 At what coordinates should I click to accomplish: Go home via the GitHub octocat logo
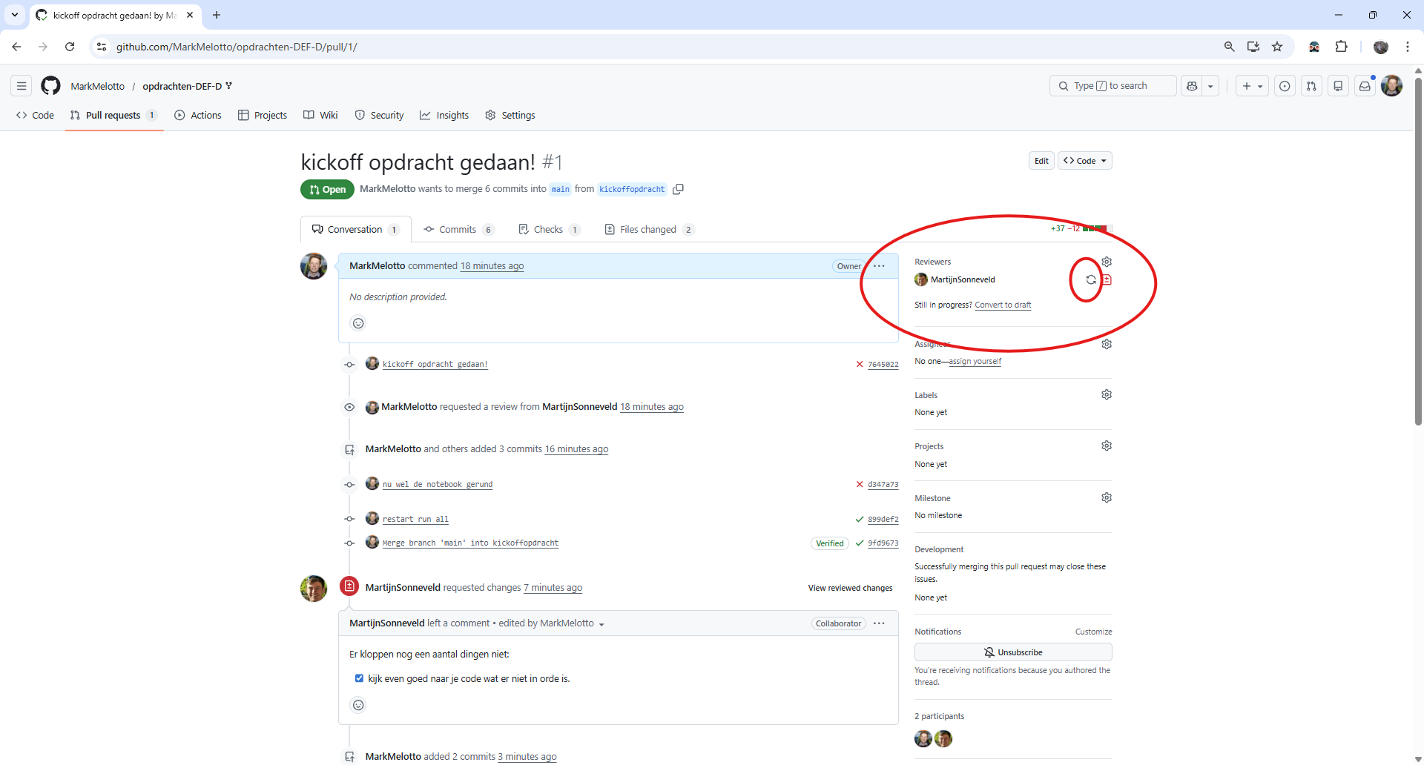tap(50, 85)
